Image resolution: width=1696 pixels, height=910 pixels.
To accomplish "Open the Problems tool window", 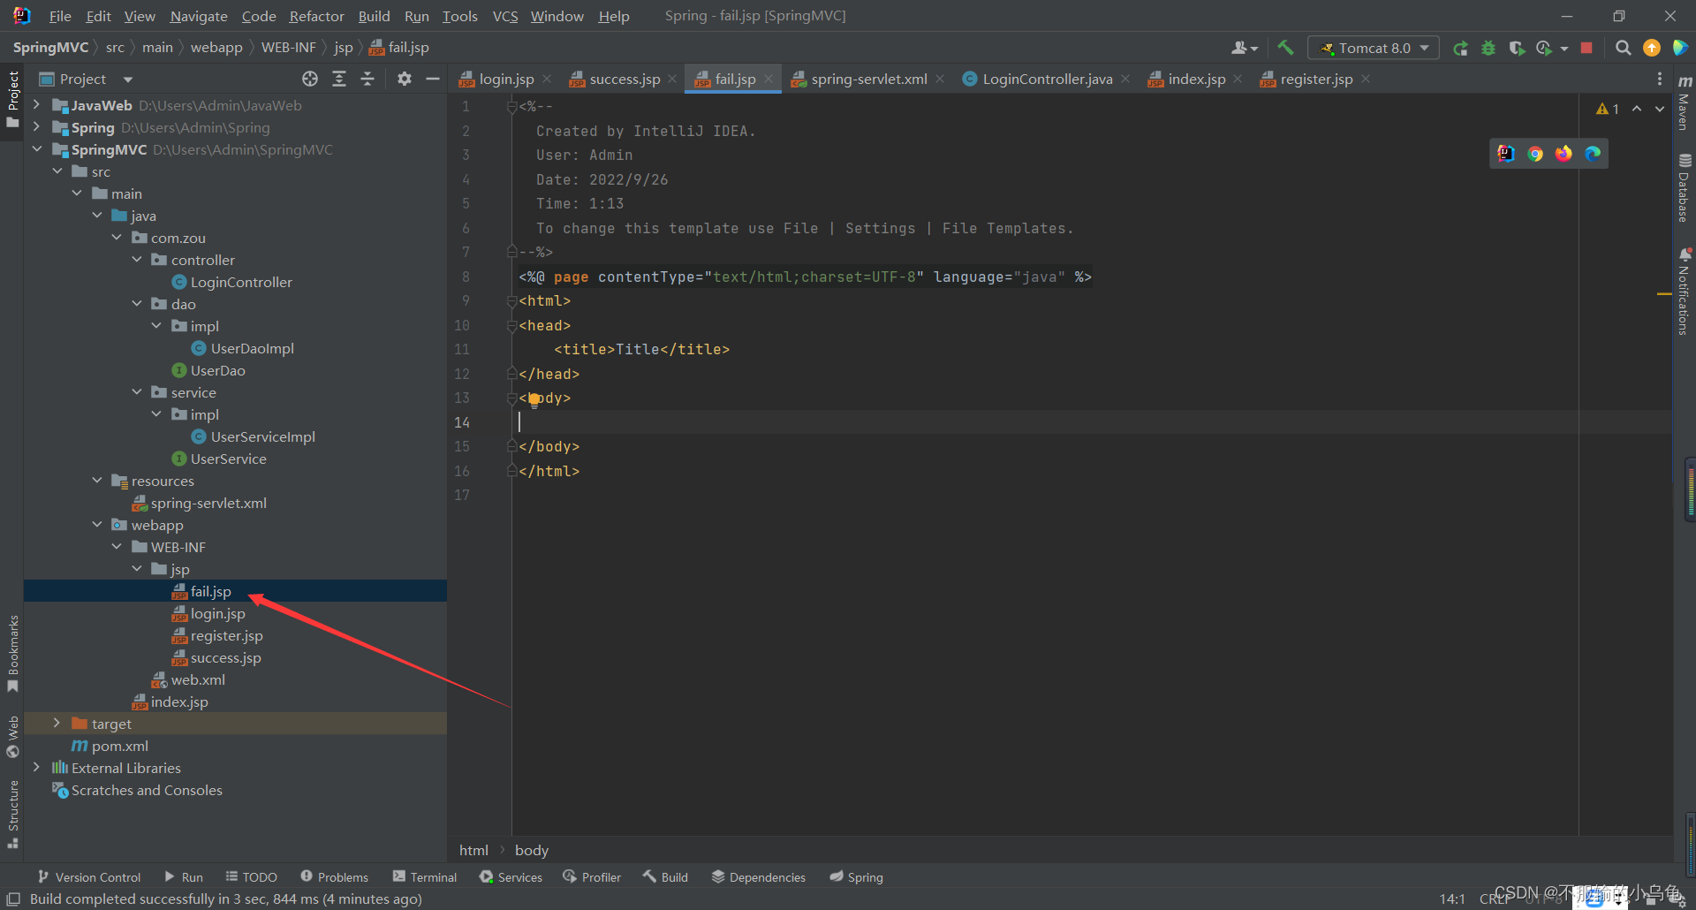I will coord(334,876).
